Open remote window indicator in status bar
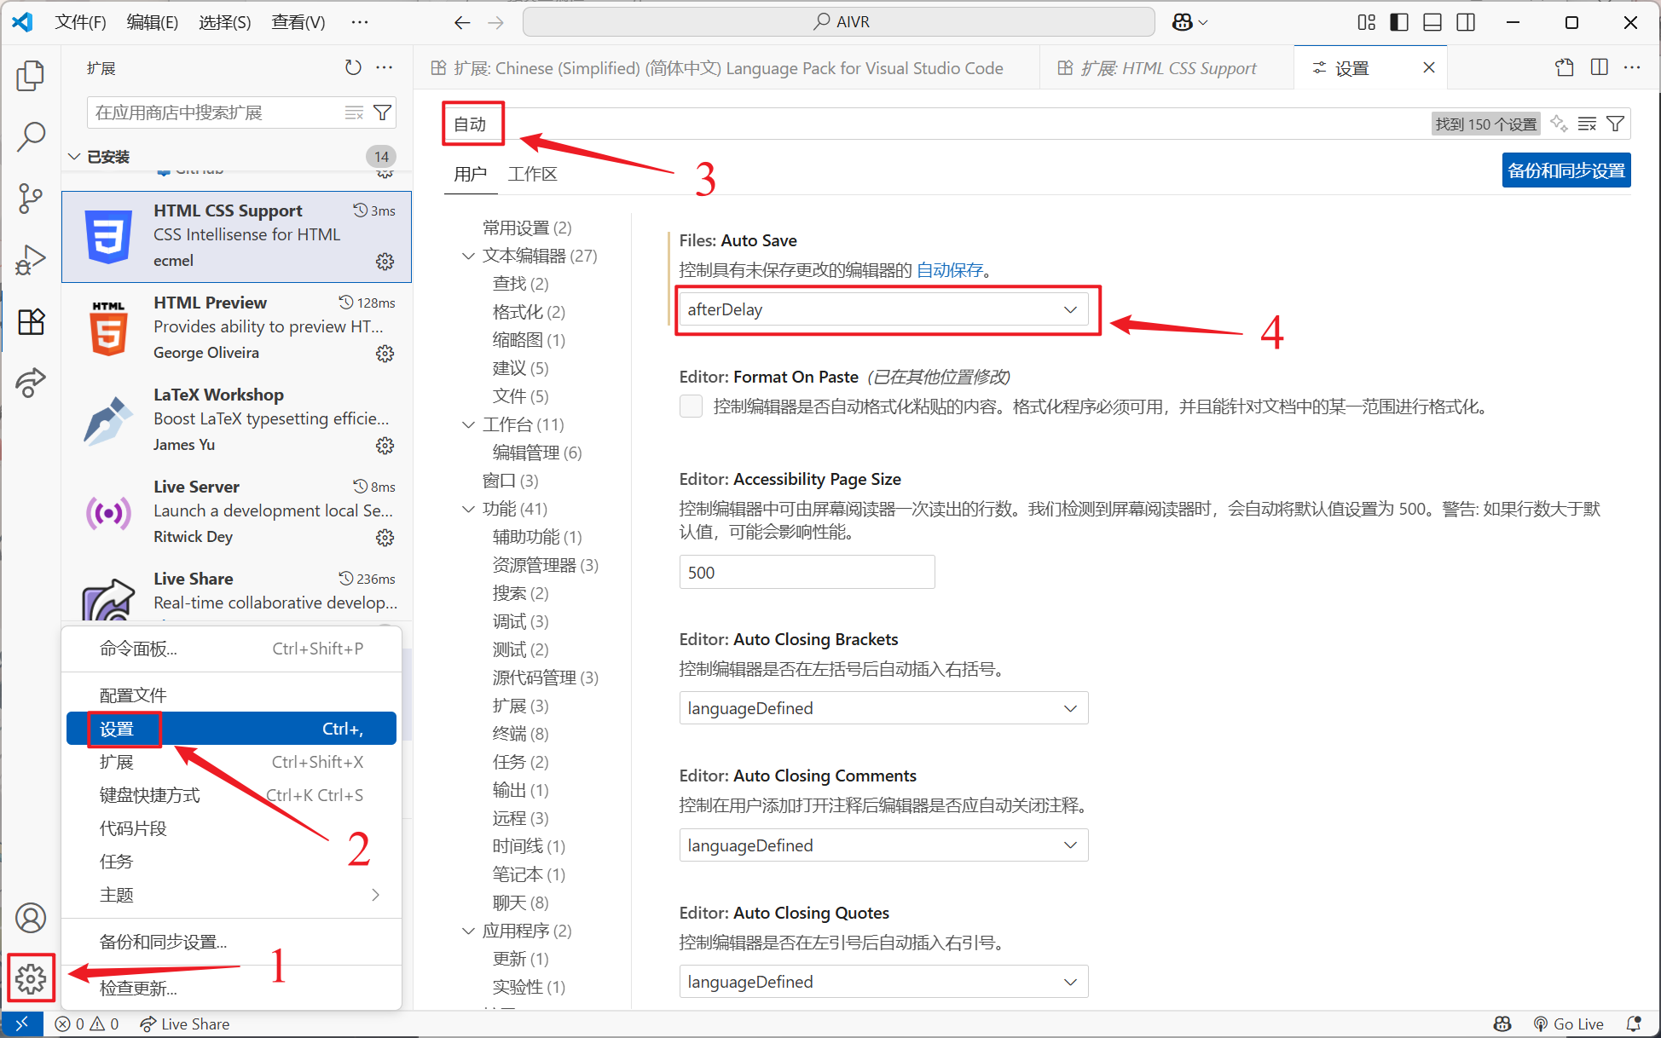This screenshot has height=1038, width=1661. 22,1024
